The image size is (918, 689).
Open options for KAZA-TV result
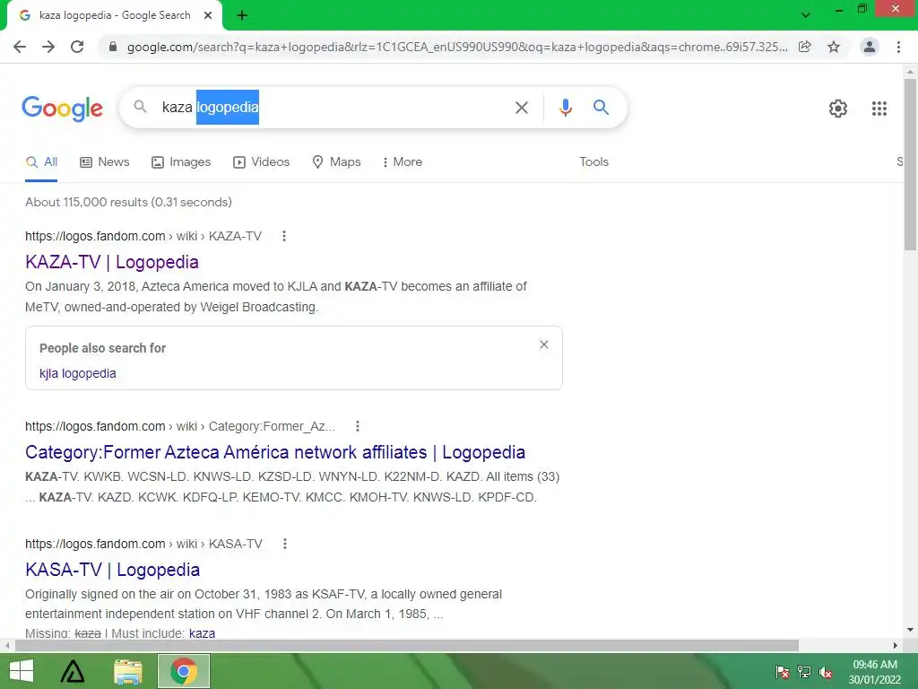(284, 236)
